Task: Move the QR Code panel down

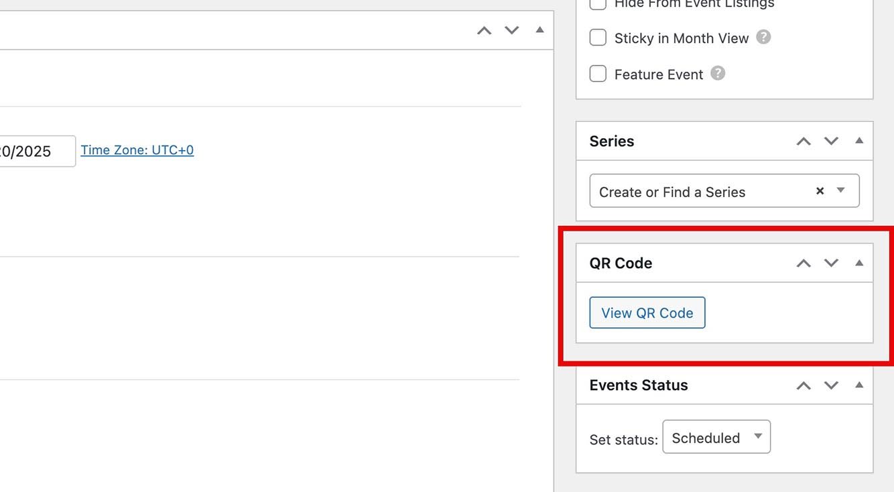Action: tap(831, 263)
